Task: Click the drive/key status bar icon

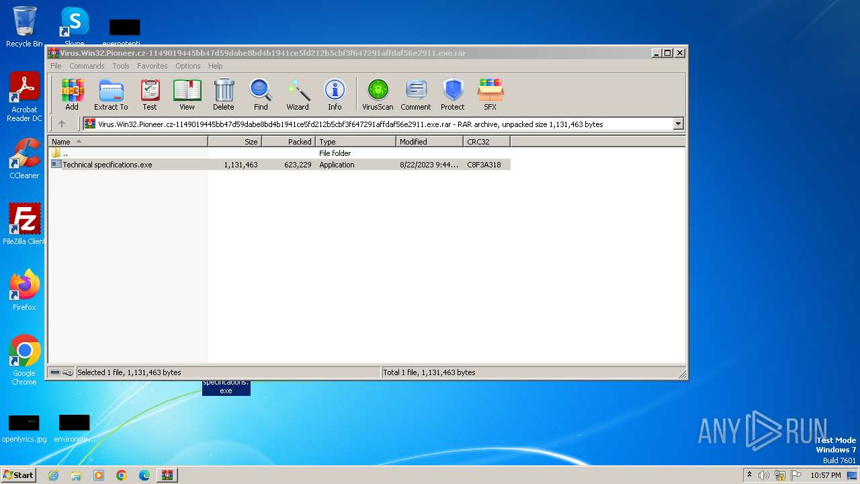Action: [62, 372]
